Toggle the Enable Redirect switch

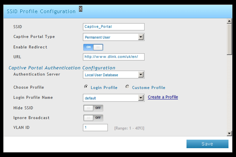(x=93, y=47)
